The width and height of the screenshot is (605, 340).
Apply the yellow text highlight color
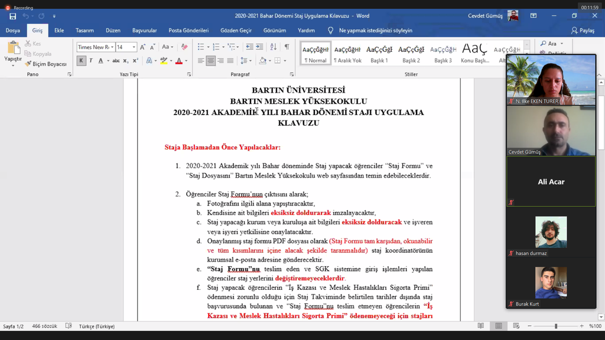pyautogui.click(x=164, y=61)
